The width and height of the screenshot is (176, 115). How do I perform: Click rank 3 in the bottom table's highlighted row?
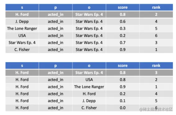coord(156,73)
